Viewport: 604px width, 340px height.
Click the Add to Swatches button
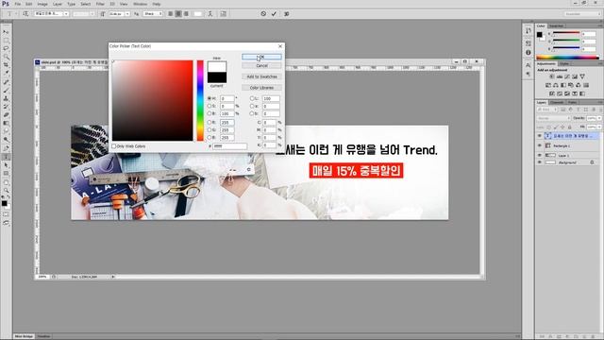pyautogui.click(x=262, y=76)
